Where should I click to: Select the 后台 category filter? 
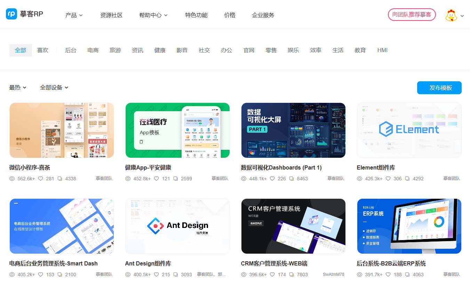pyautogui.click(x=71, y=50)
